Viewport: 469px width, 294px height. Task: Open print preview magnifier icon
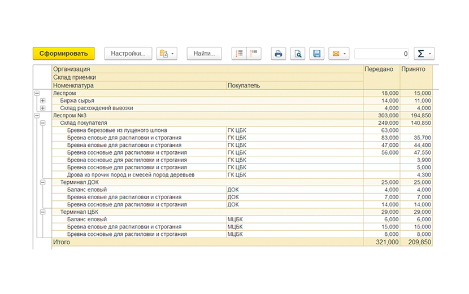tap(298, 54)
